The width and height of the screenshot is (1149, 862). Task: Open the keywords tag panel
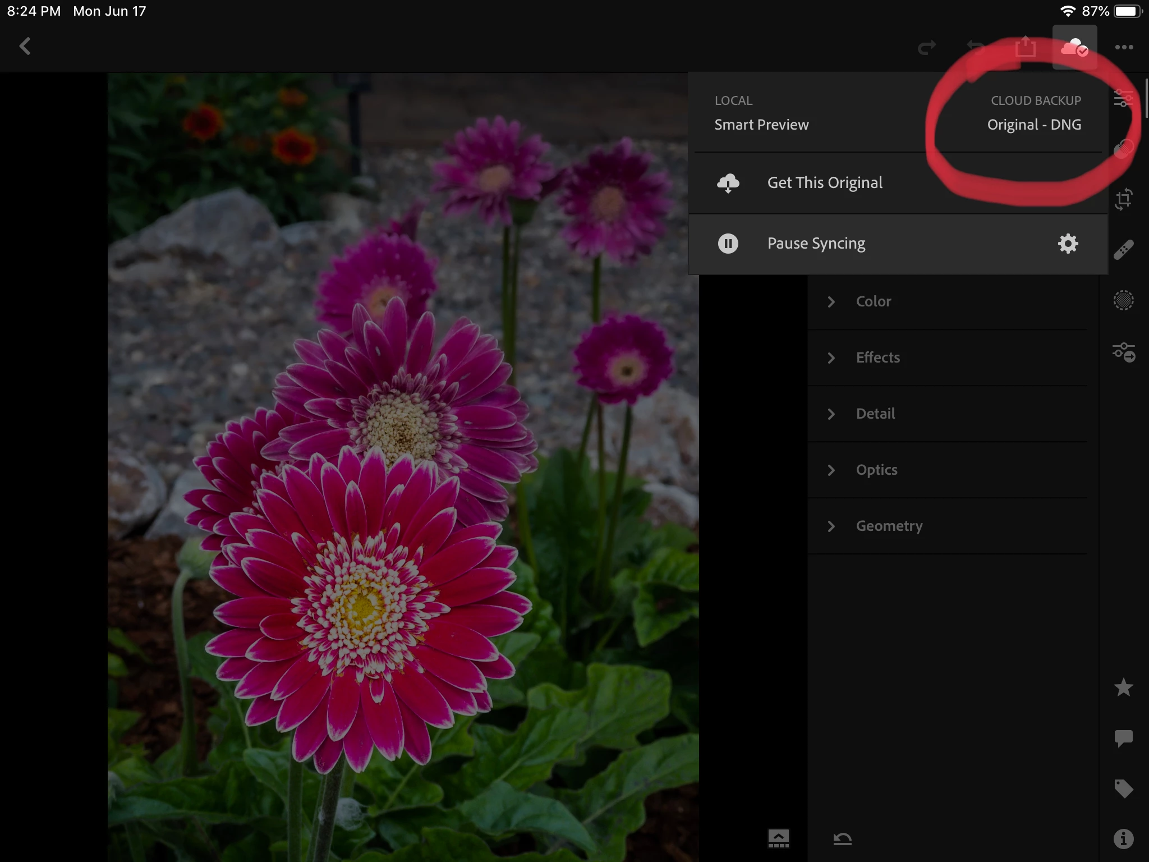(x=1123, y=788)
